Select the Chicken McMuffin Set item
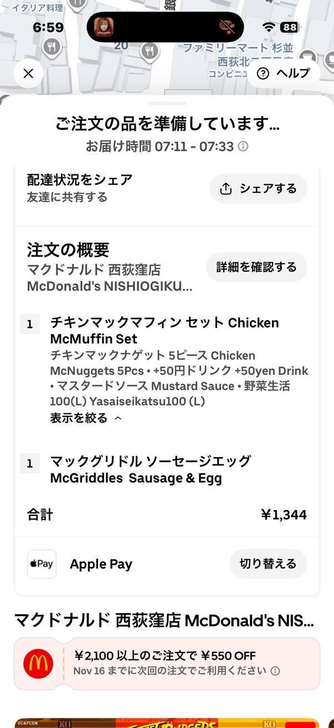The image size is (334, 728). pos(165,330)
